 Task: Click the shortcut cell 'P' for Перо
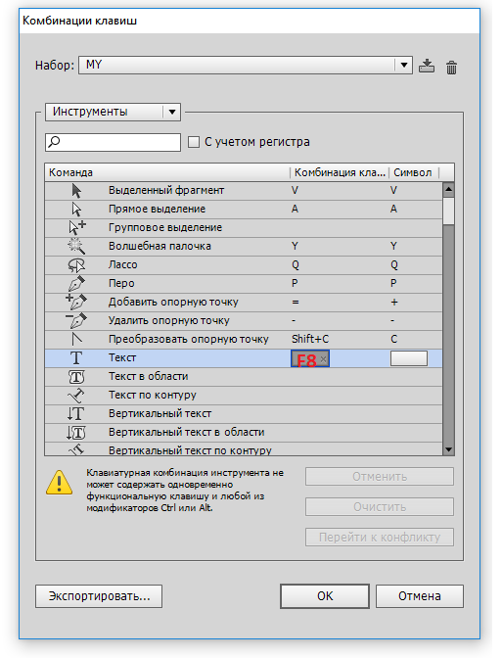295,283
